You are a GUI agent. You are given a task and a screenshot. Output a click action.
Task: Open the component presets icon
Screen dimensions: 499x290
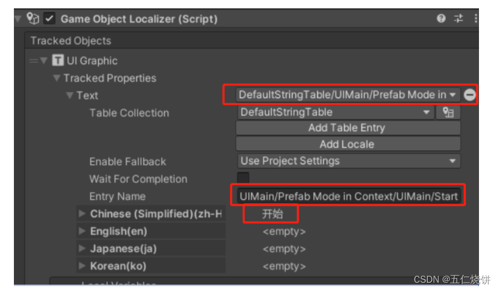click(458, 19)
